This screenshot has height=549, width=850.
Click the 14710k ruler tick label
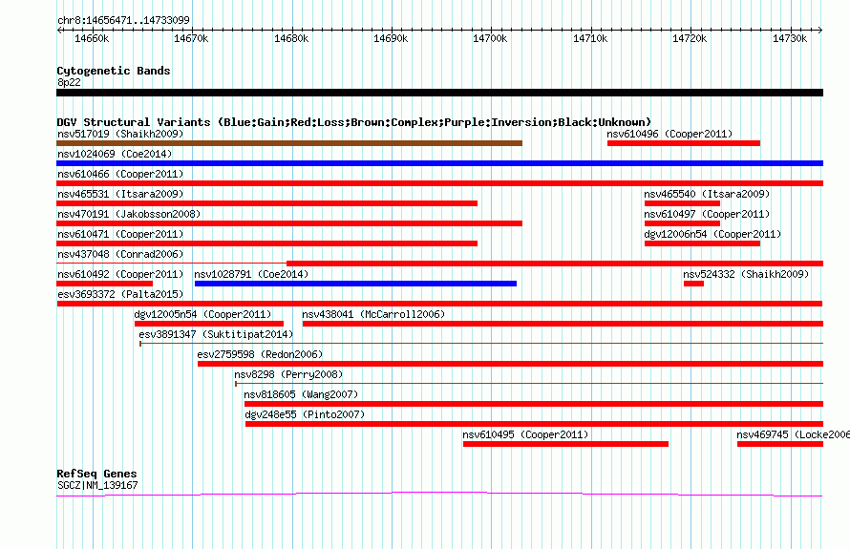tap(590, 38)
